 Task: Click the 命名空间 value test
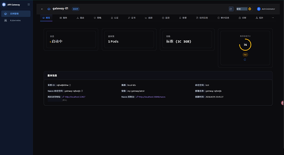207,85
